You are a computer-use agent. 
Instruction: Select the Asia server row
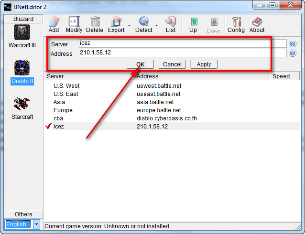172,102
